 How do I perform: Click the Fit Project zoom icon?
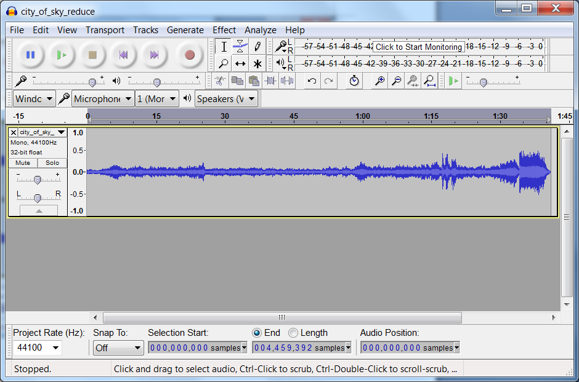(x=430, y=81)
